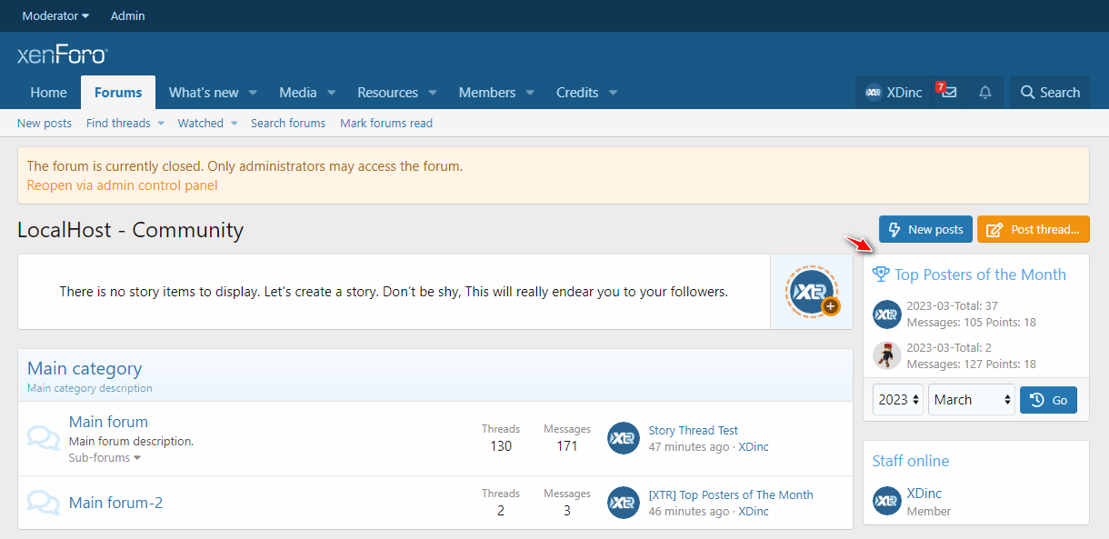
Task: Click the Post thread button
Action: coord(1033,229)
